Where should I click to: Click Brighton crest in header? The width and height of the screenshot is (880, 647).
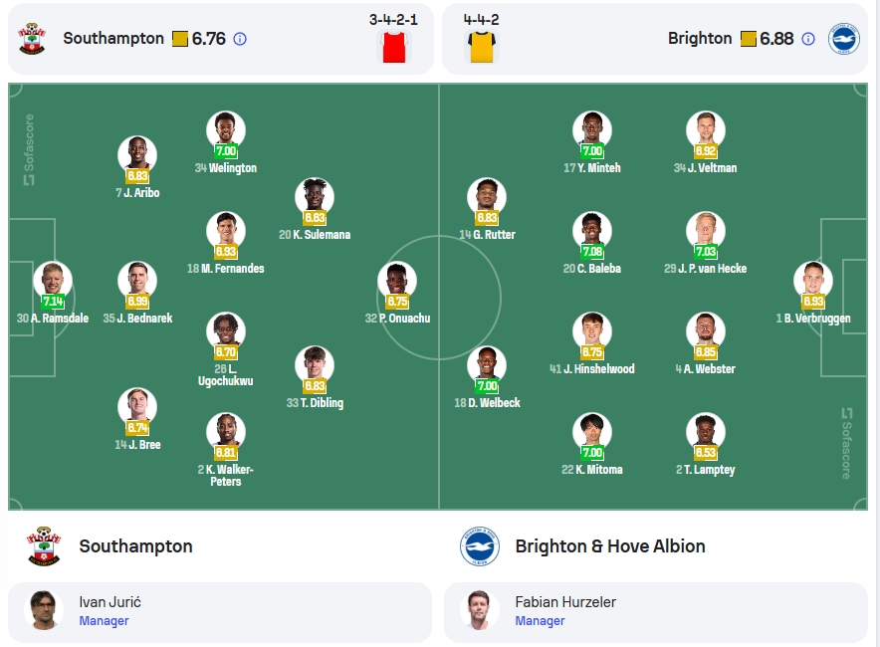(844, 39)
